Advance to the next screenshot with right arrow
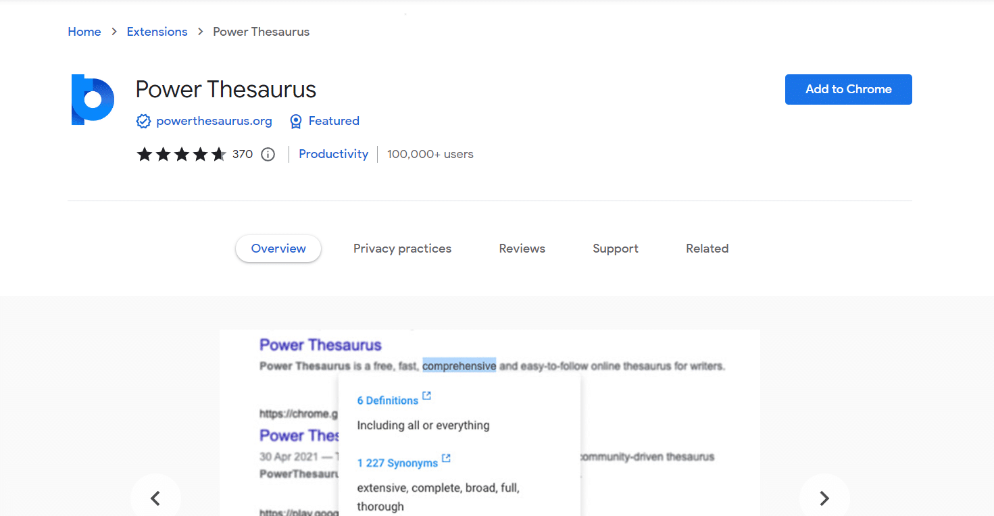Viewport: 994px width, 516px height. coord(824,498)
